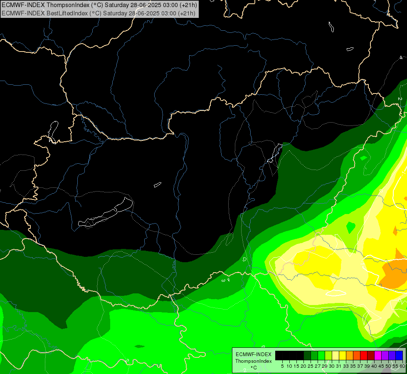Click the legend tick value '40'
Screen dimensions: 407x374
374,366
